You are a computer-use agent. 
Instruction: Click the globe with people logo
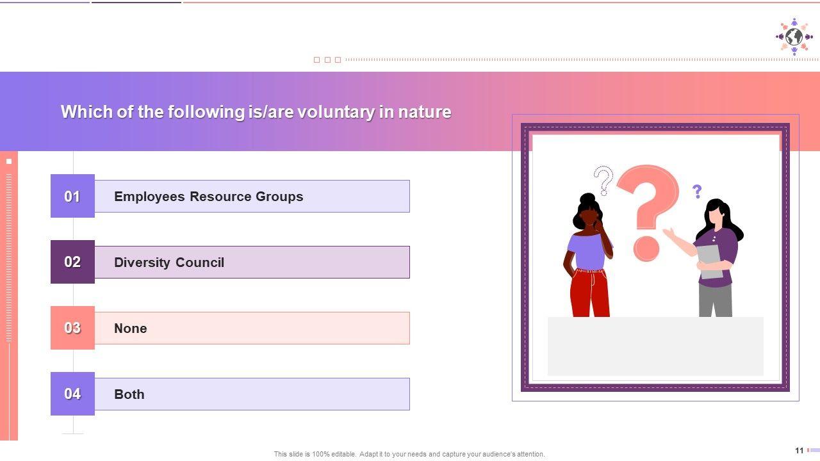794,36
